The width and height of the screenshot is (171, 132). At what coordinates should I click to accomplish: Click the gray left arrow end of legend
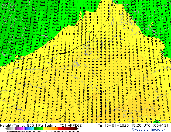[6, 129]
